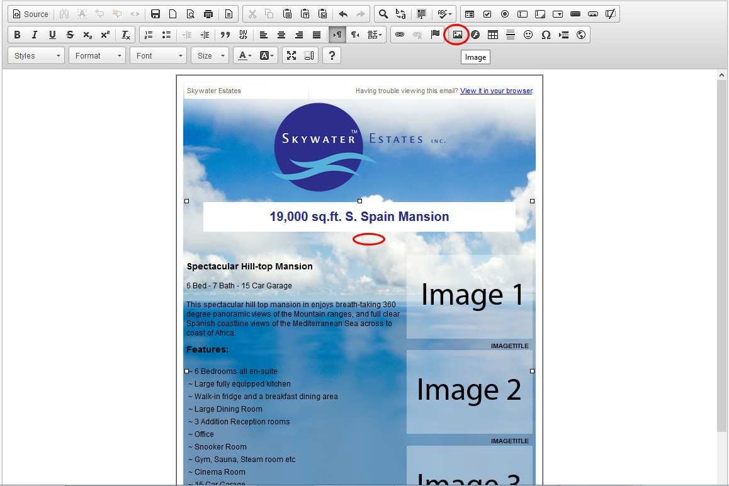Create a Div container
This screenshot has width=729, height=486.
pos(243,35)
